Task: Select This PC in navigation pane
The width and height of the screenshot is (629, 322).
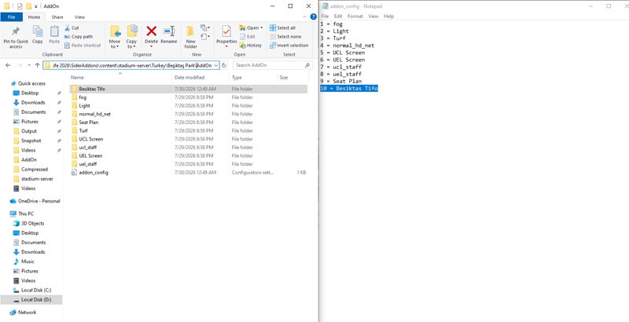Action: pos(26,214)
